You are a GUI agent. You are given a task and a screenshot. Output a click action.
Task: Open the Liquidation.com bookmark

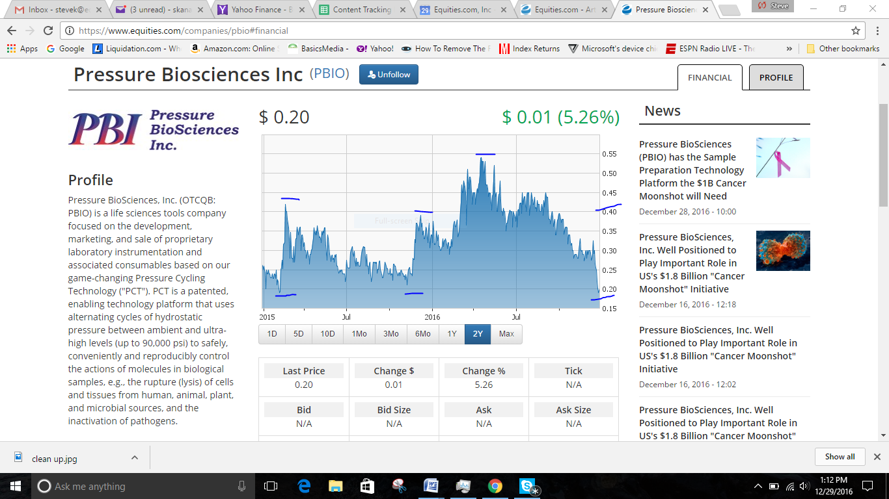(x=137, y=49)
